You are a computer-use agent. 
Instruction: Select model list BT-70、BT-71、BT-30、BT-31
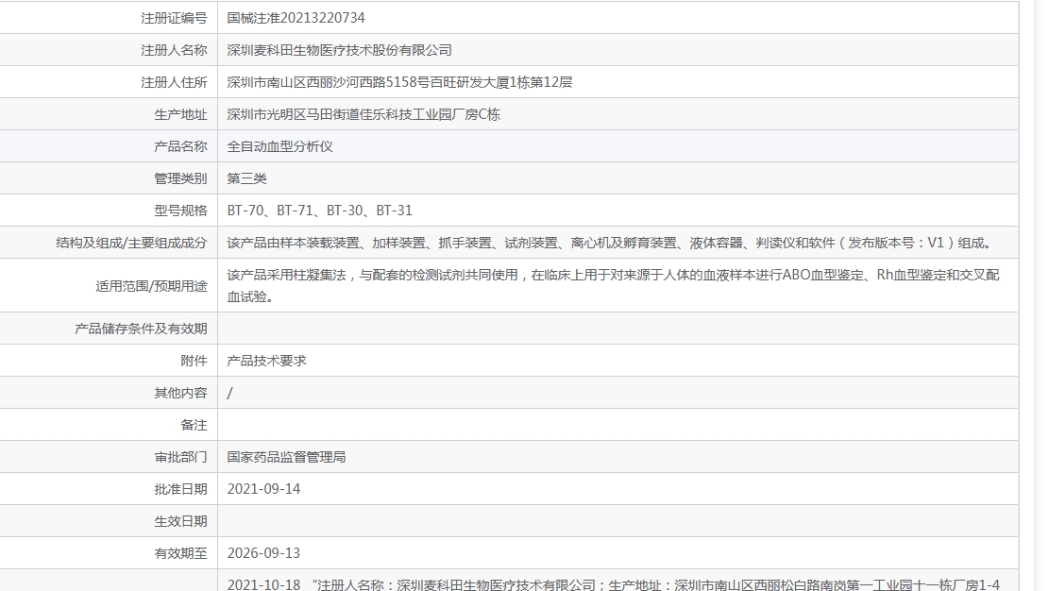(x=320, y=211)
